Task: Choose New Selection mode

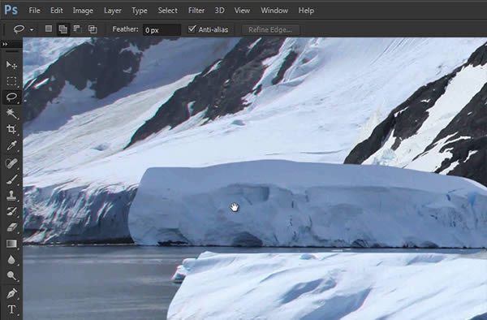Action: [x=49, y=29]
